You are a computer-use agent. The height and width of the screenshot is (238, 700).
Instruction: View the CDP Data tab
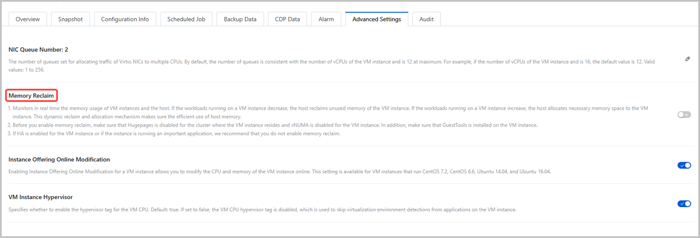(x=287, y=19)
